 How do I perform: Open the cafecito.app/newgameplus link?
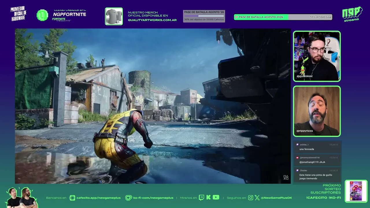point(99,198)
